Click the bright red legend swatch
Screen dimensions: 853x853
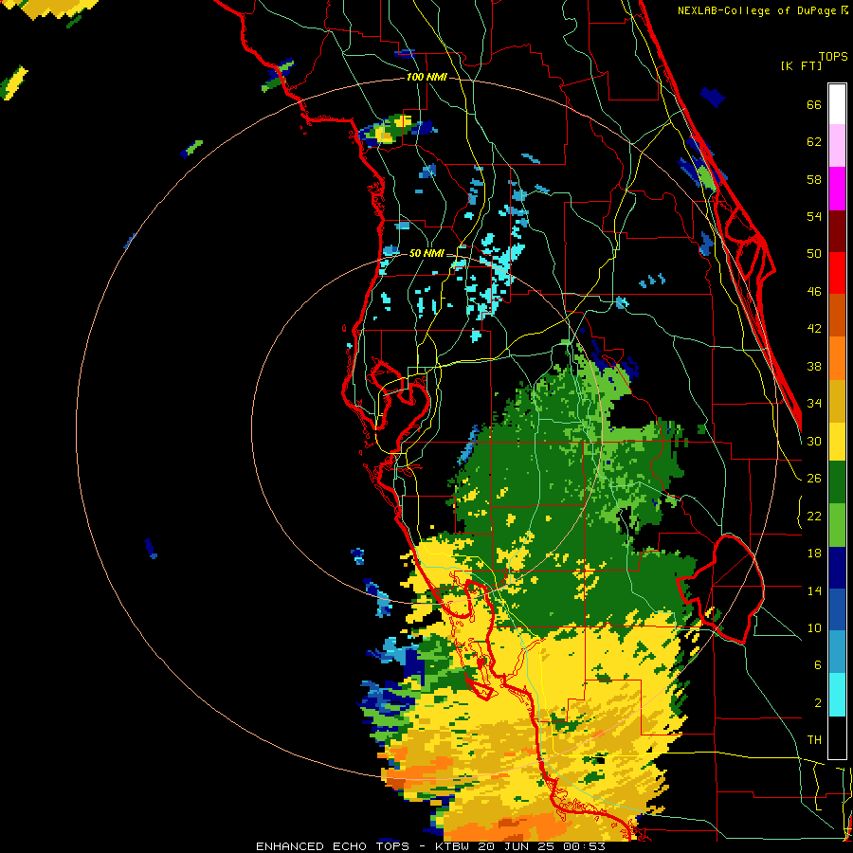coord(837,273)
